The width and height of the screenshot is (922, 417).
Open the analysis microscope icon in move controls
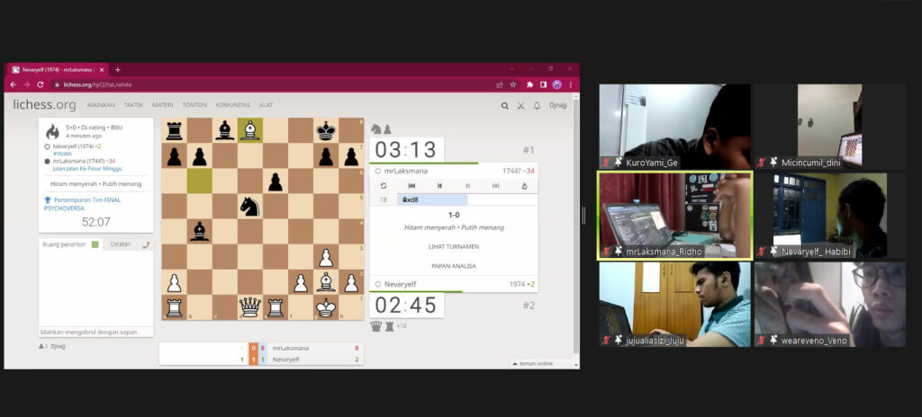coord(524,186)
